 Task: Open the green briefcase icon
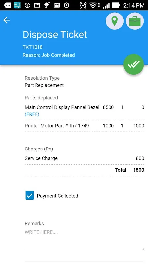pyautogui.click(x=135, y=21)
